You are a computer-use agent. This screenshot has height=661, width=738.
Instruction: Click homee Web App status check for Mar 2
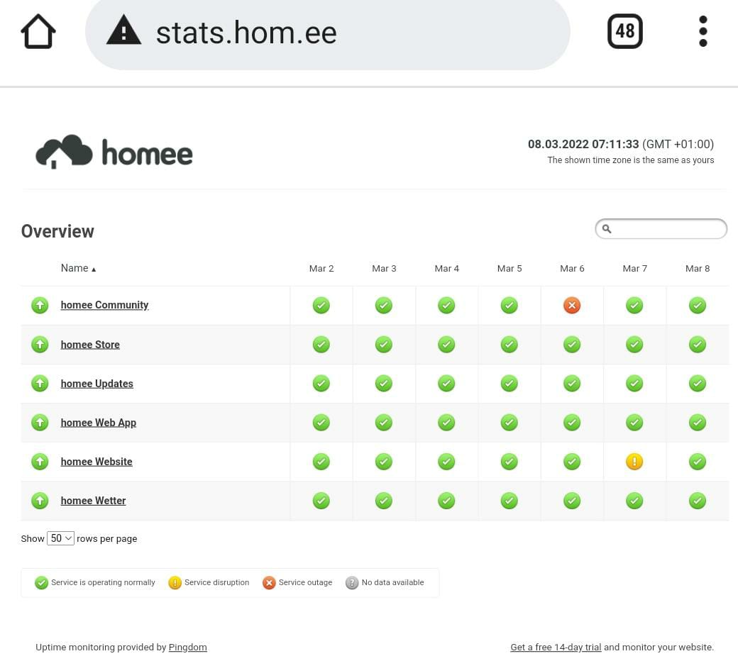pos(321,423)
